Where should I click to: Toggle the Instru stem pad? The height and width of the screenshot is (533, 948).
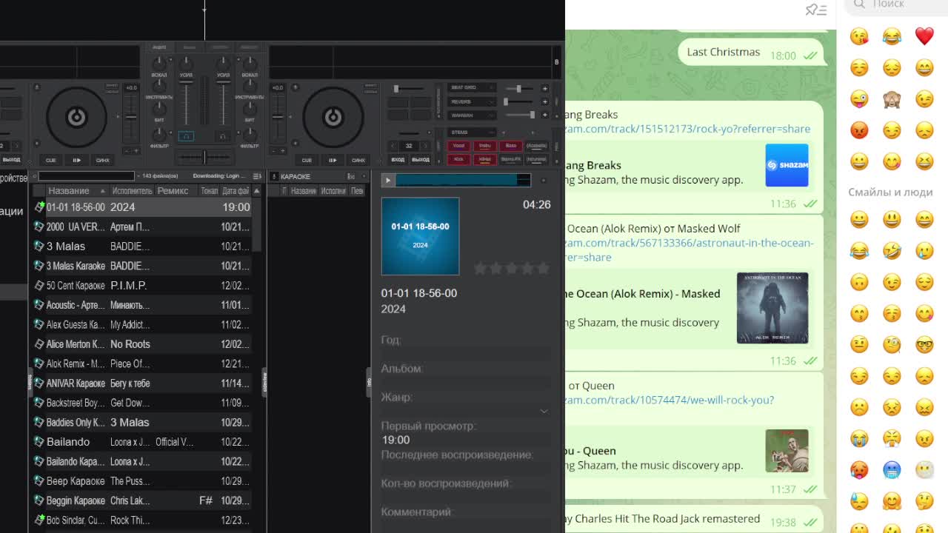coord(484,146)
